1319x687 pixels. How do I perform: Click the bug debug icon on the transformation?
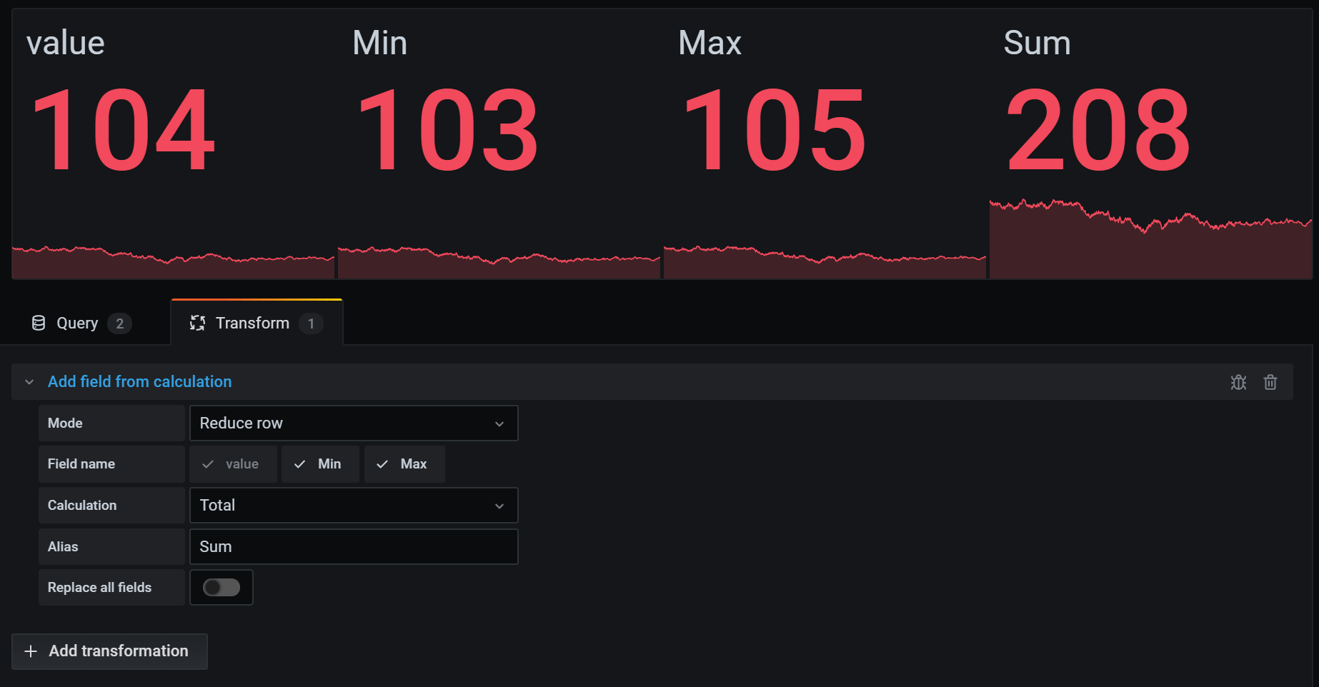tap(1238, 382)
